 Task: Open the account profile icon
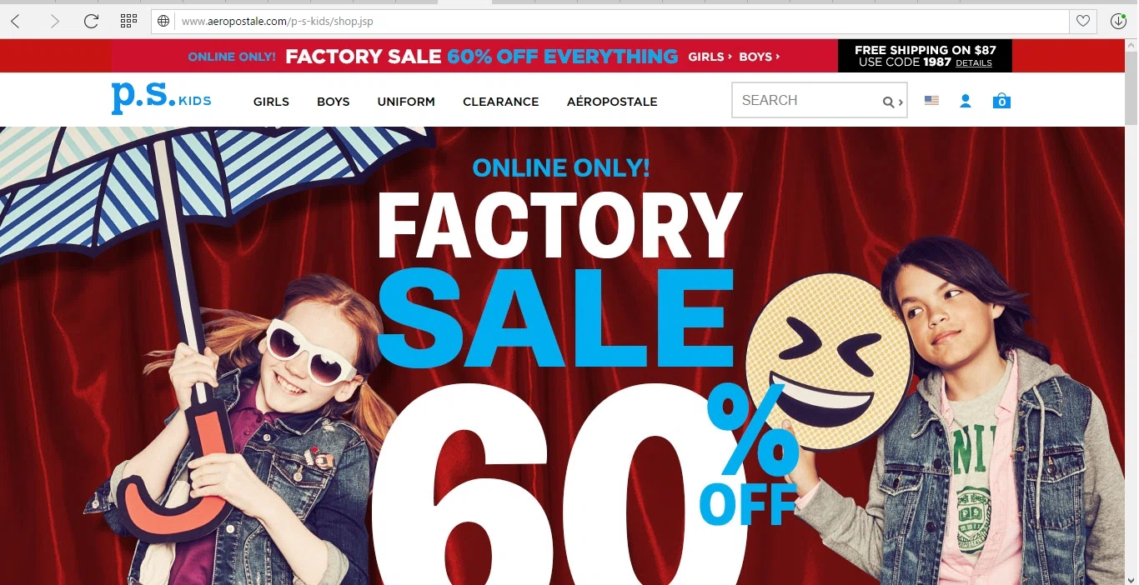(x=966, y=101)
